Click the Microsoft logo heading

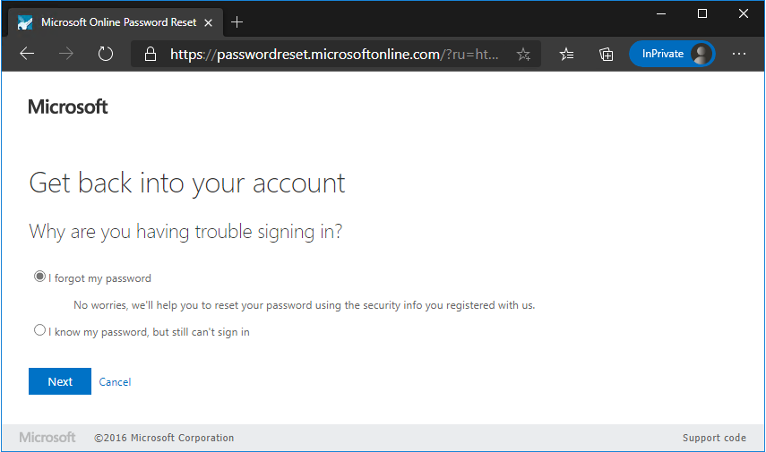pyautogui.click(x=67, y=107)
